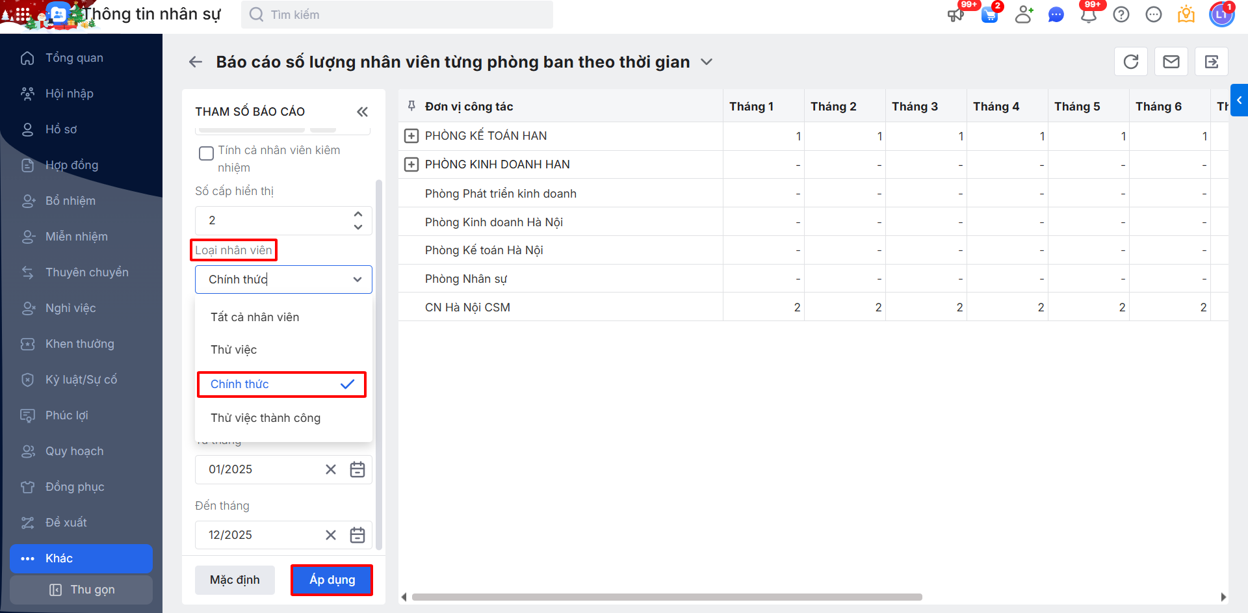
Task: Select Tất cả nhân viên option
Action: click(255, 317)
